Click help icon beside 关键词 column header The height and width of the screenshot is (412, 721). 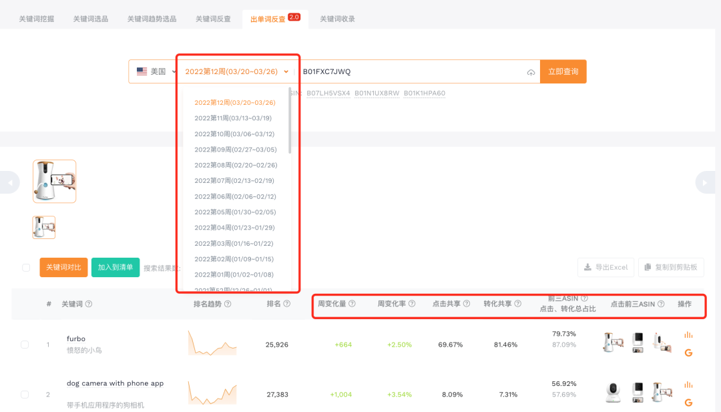tap(89, 304)
